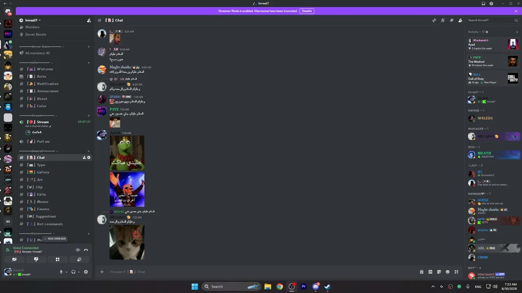The width and height of the screenshot is (522, 293).
Task: Open the angry cat image in chat
Action: coord(127,242)
